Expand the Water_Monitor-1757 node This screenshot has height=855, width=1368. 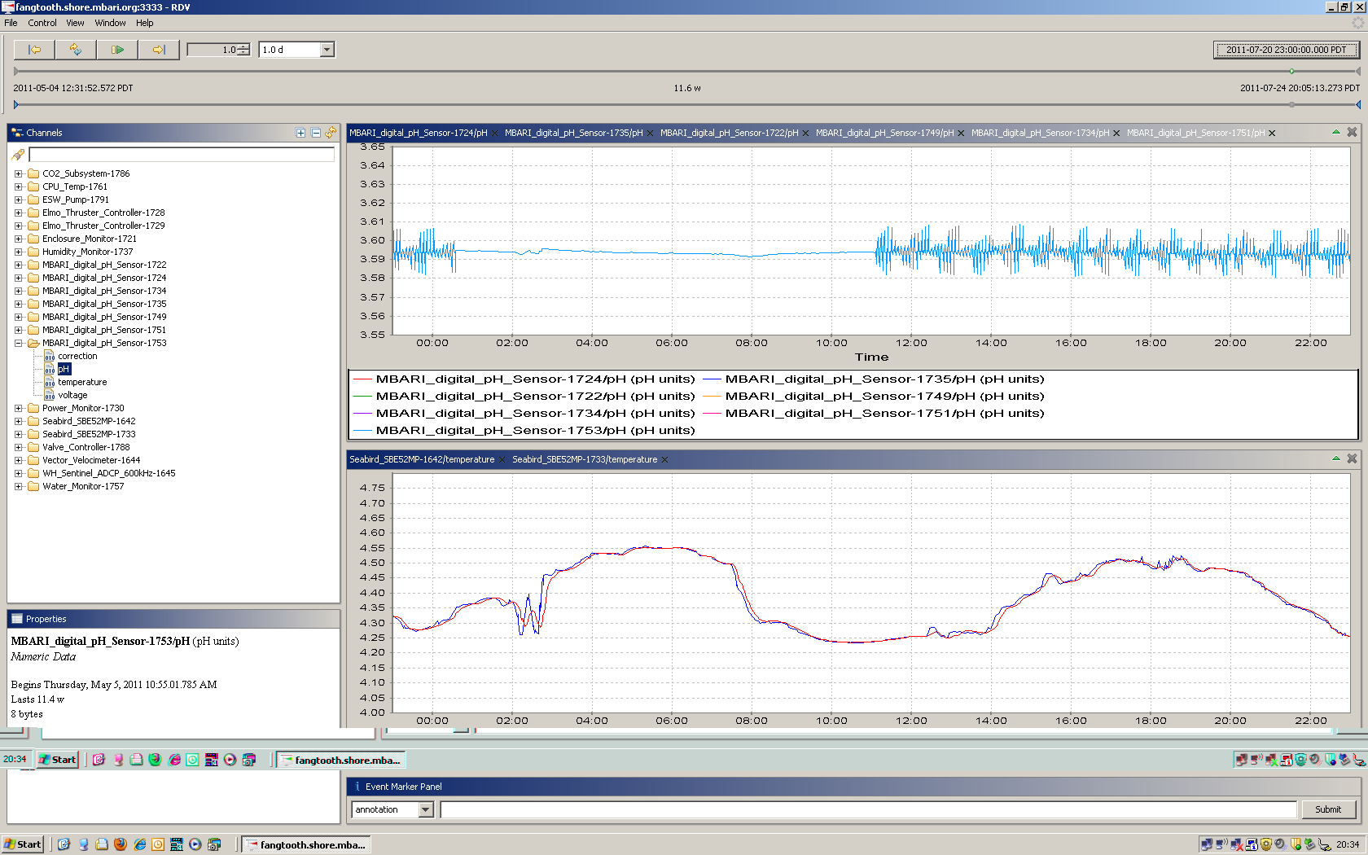[x=18, y=486]
